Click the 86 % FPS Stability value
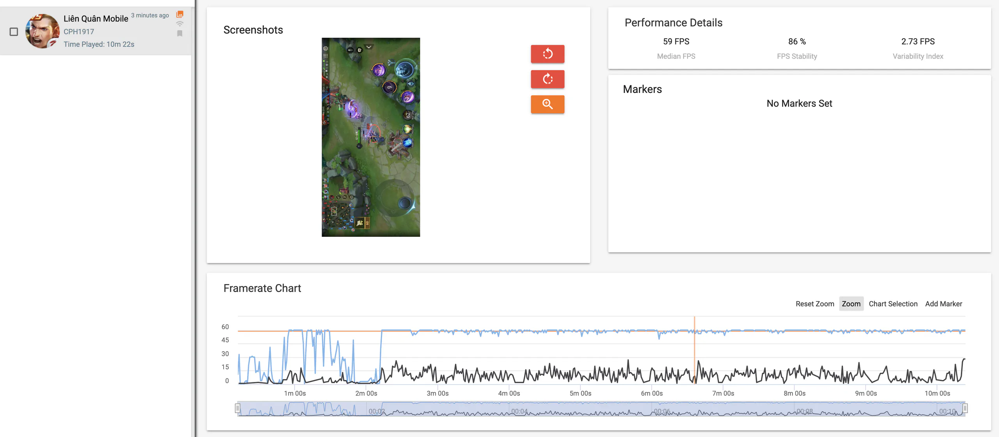Screen dimensions: 999x437 pyautogui.click(x=797, y=41)
